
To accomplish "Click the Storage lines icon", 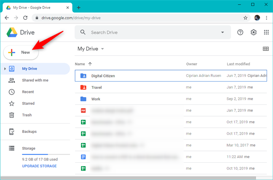I will pyautogui.click(x=12, y=148).
